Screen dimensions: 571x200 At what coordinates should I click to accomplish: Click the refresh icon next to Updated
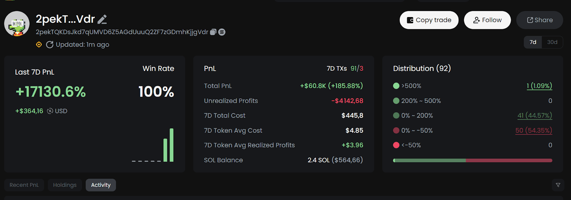50,44
